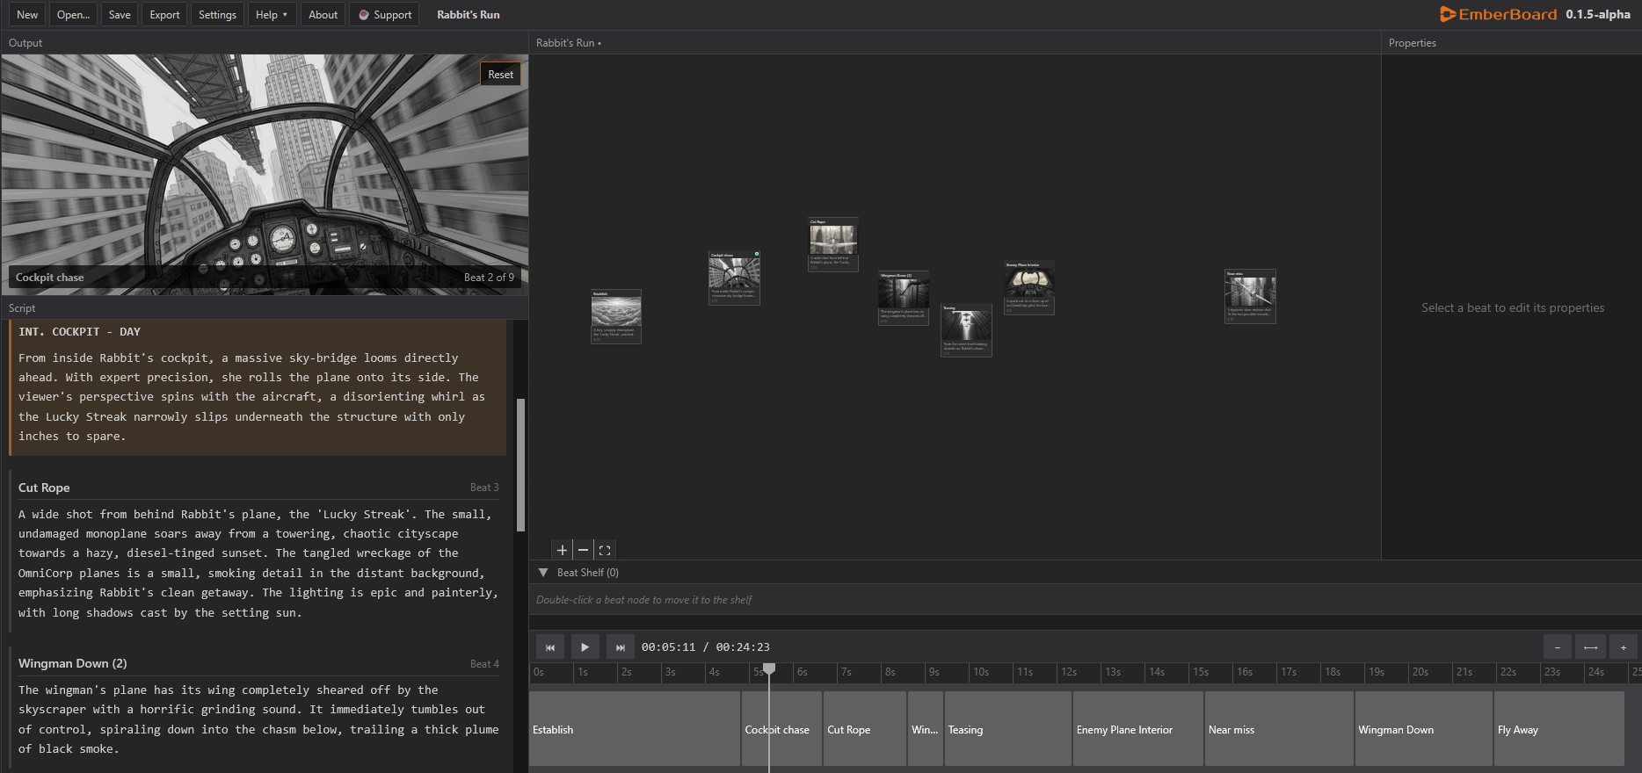Zoom out the timeline
This screenshot has height=773, width=1642.
(1557, 647)
